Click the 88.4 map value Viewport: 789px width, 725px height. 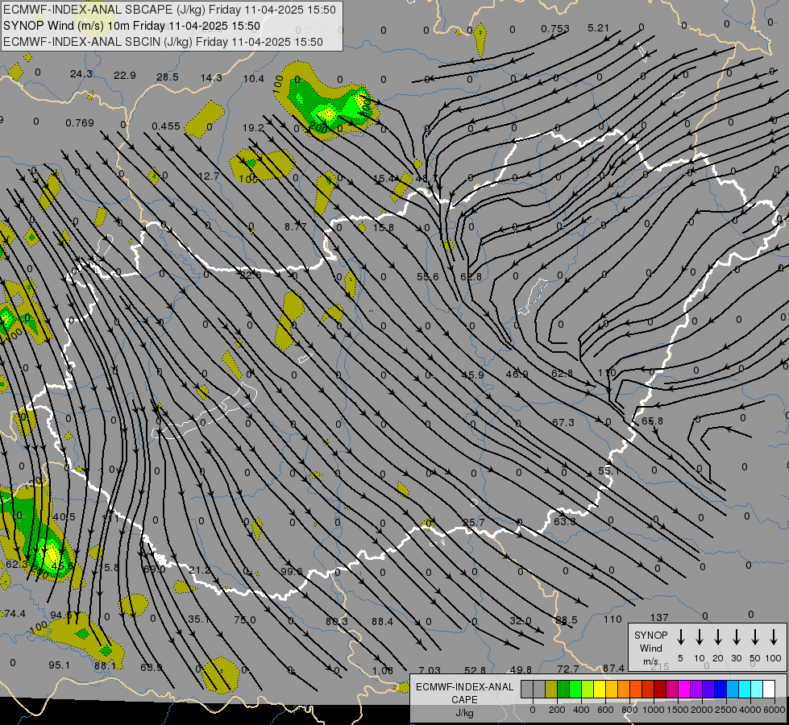point(383,622)
